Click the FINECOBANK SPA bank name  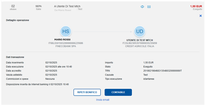(x=66, y=46)
